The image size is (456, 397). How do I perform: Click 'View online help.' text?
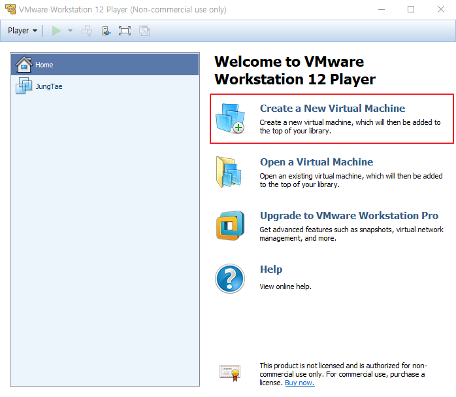285,286
